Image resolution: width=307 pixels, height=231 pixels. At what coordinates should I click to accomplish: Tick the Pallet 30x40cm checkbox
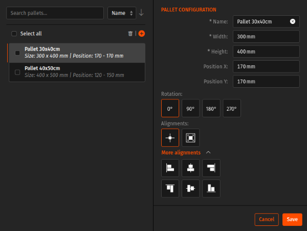point(18,53)
